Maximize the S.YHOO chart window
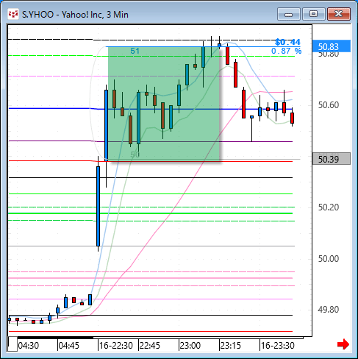The height and width of the screenshot is (359, 358). [313, 14]
